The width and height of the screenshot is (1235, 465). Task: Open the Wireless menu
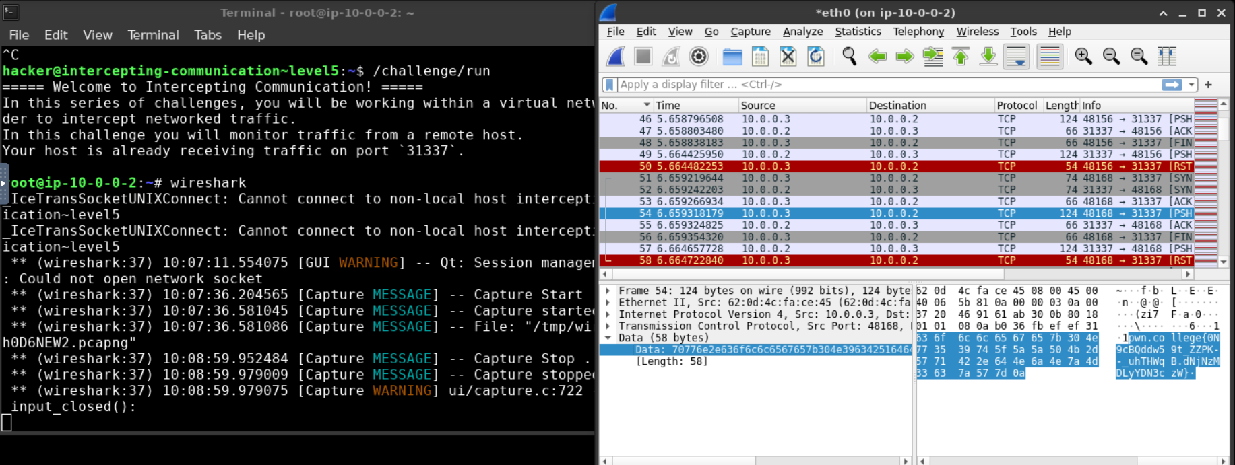coord(978,32)
